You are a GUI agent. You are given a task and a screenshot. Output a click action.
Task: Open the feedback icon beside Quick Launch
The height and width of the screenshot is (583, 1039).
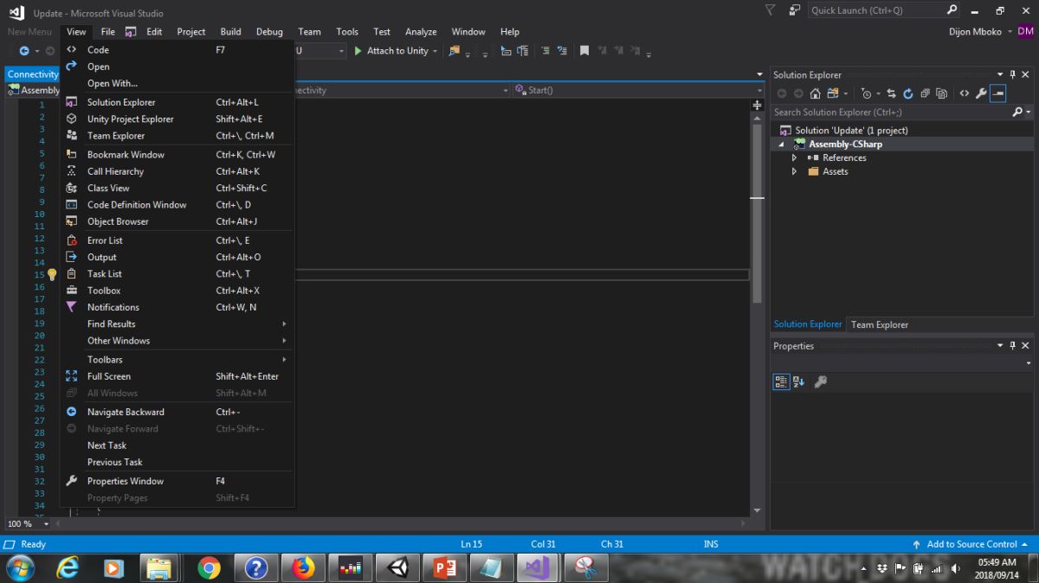(795, 10)
